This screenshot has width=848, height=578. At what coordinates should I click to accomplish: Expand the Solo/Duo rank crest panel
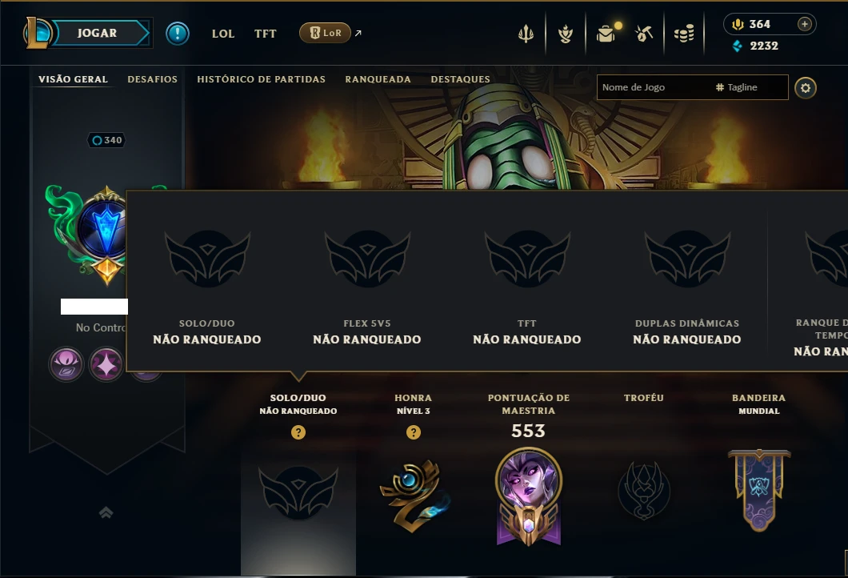point(298,492)
